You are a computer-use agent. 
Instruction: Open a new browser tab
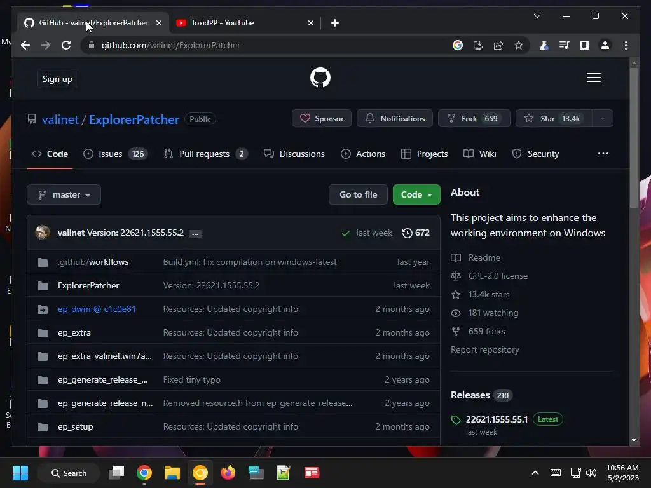[x=334, y=23]
